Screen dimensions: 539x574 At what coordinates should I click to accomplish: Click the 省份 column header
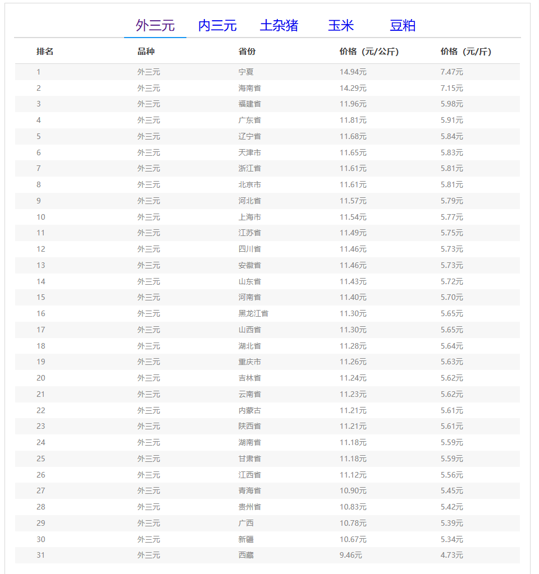click(247, 52)
